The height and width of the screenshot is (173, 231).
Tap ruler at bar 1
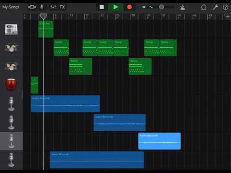coord(25,16)
